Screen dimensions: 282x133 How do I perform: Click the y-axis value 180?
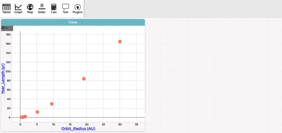click(8, 34)
